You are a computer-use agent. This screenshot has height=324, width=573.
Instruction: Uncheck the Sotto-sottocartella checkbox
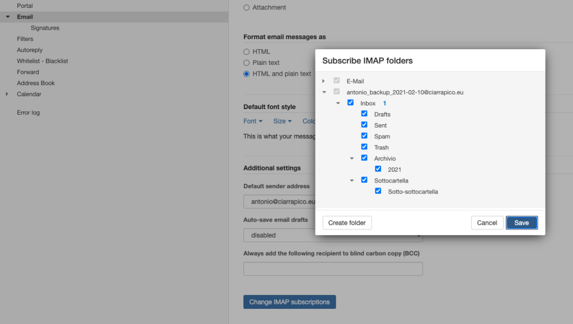pyautogui.click(x=378, y=191)
